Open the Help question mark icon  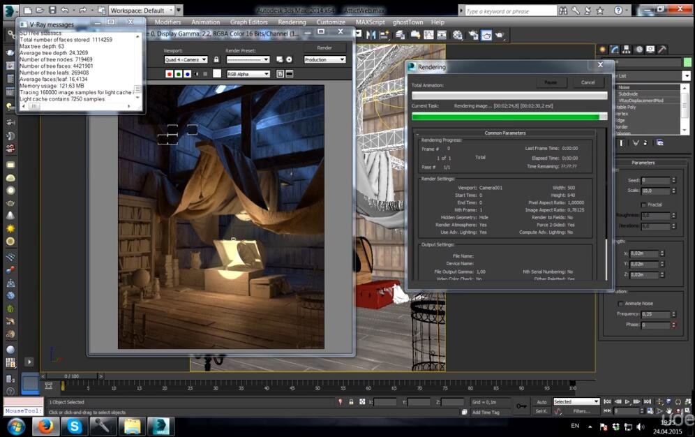point(618,10)
